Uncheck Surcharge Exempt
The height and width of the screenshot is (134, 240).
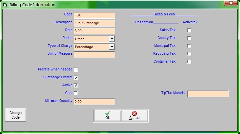[76, 78]
